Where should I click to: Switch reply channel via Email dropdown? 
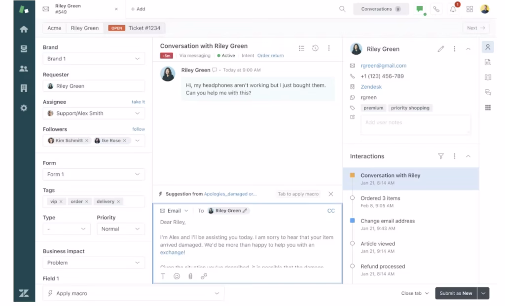[x=174, y=211]
